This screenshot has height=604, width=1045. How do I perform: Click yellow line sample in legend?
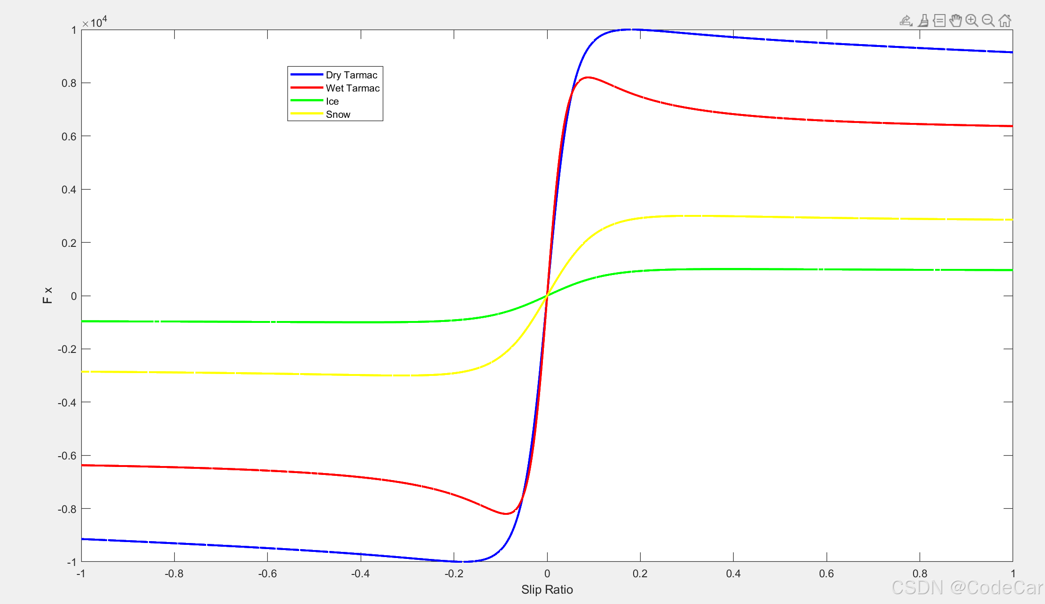(306, 114)
